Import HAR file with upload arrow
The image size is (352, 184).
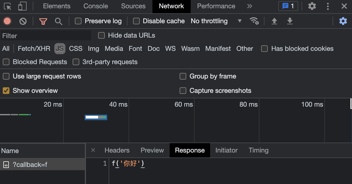pos(274,21)
